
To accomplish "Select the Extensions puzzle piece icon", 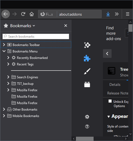I will point(87,58).
